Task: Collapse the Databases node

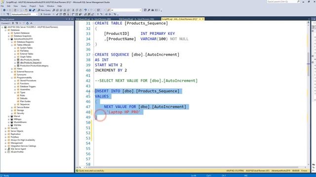Action: click(5, 30)
